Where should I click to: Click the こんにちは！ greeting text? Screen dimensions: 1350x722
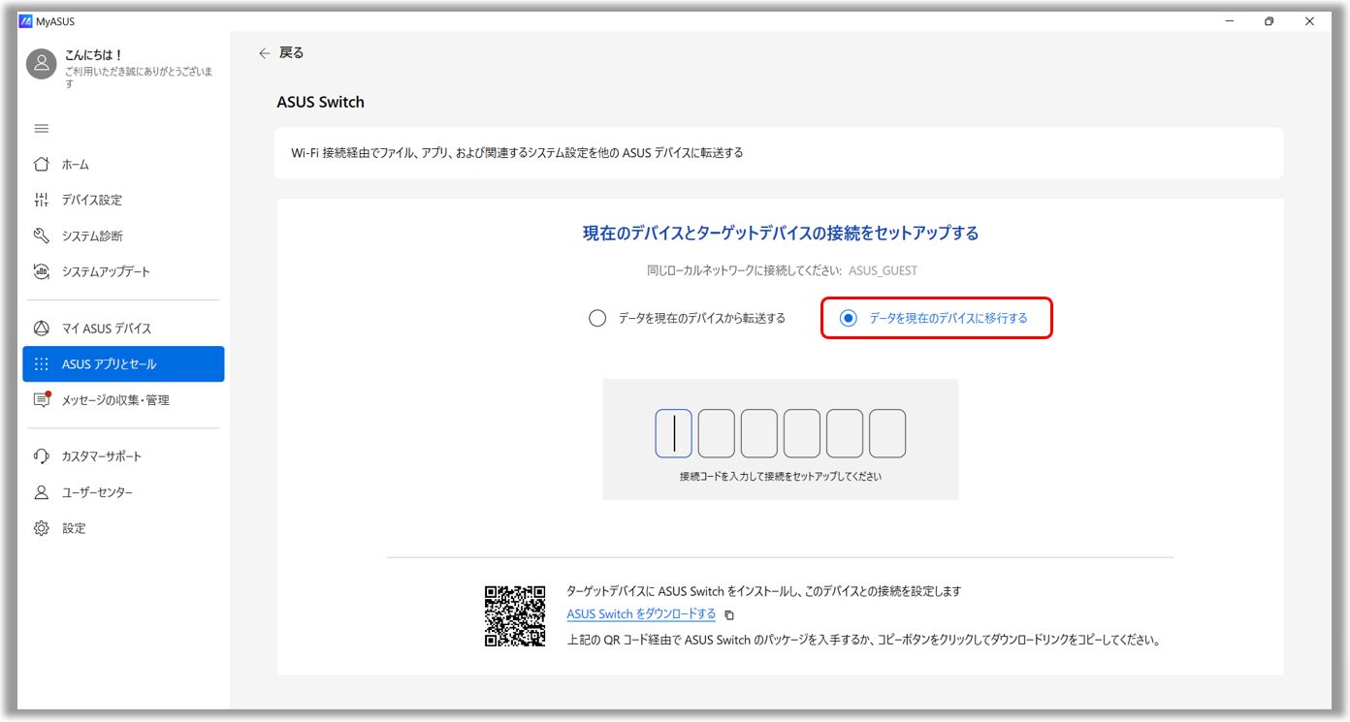[x=93, y=55]
